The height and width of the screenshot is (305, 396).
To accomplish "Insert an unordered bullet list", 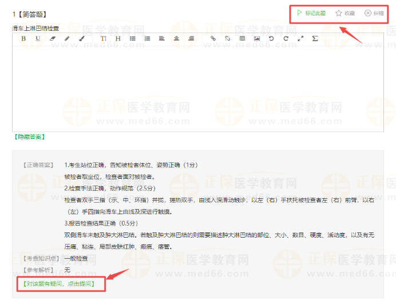I will (x=133, y=38).
